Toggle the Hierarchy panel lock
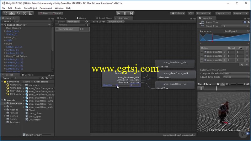251x141 pixels. (49, 18)
